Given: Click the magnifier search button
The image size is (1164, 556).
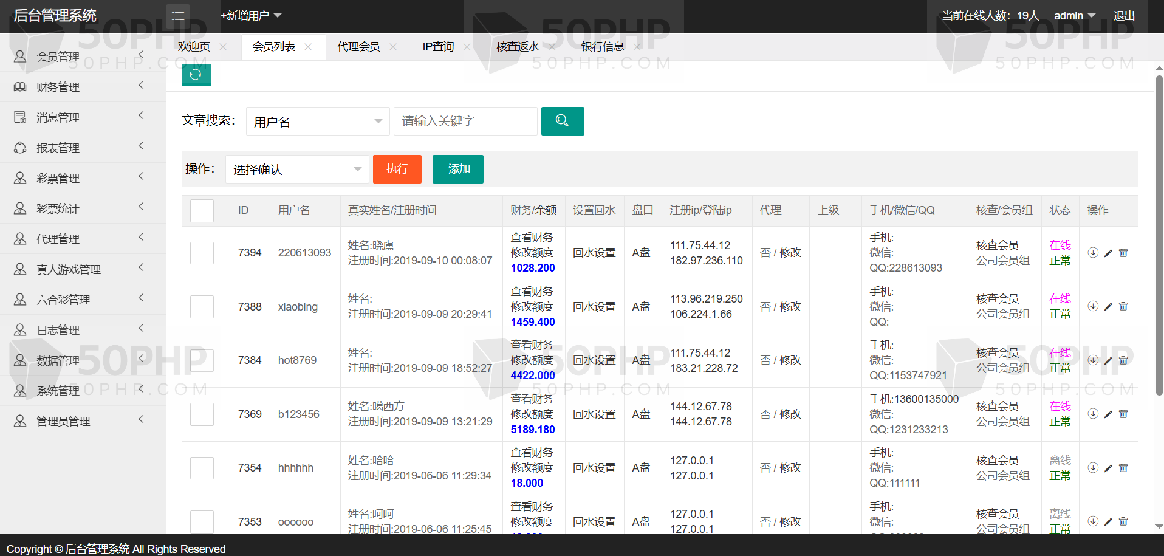Looking at the screenshot, I should [x=562, y=121].
